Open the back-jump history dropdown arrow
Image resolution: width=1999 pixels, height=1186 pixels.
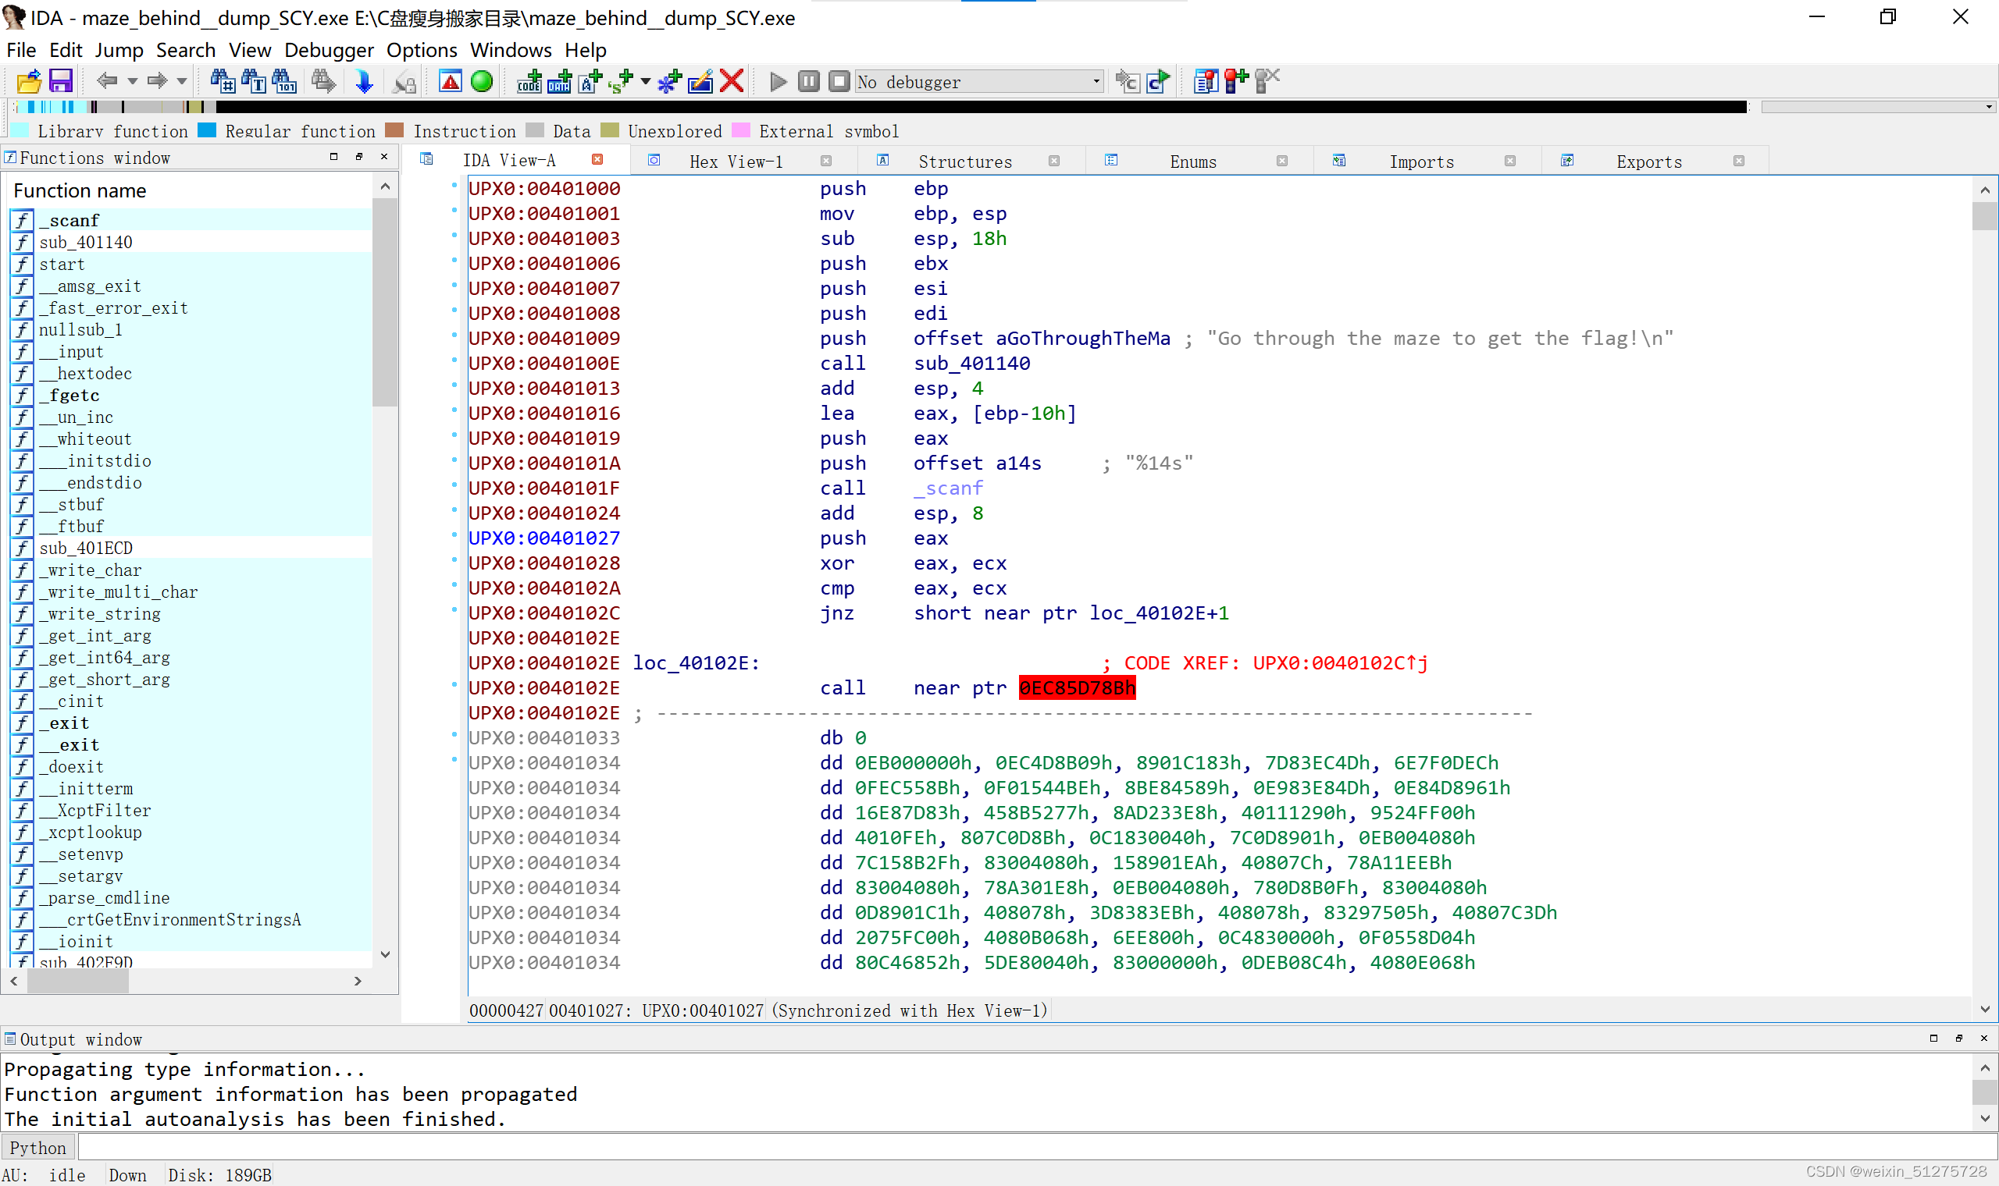[x=133, y=80]
